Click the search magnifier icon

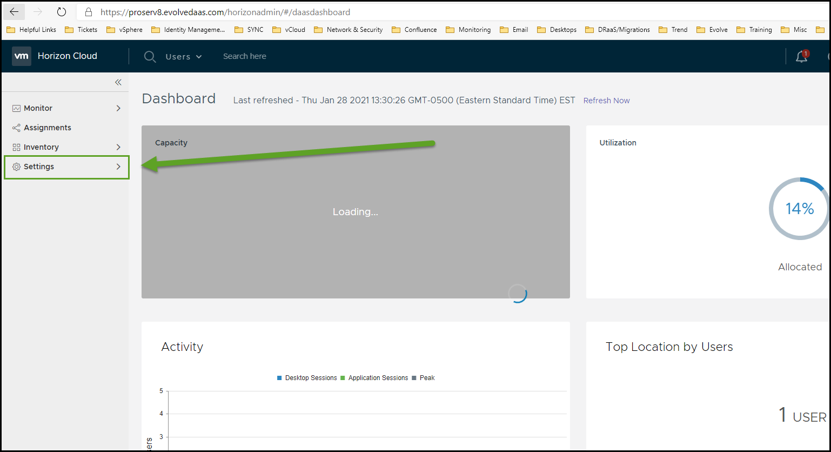pos(150,56)
